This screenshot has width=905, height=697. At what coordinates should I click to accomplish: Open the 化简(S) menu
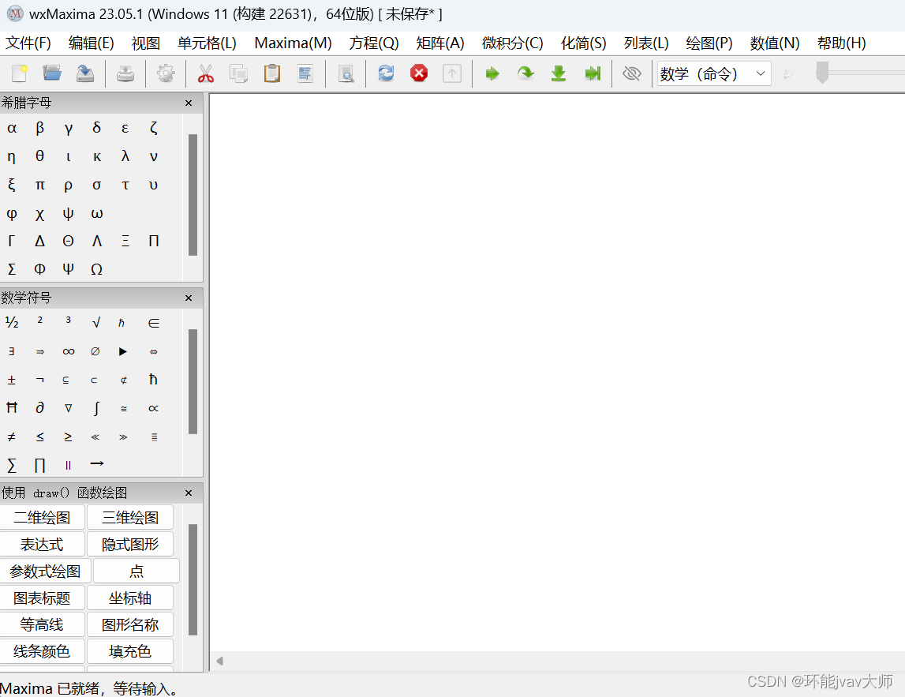coord(583,43)
